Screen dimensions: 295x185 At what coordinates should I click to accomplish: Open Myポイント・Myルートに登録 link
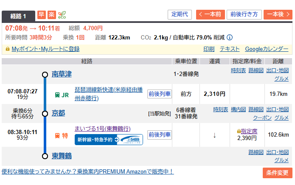pos(45,49)
